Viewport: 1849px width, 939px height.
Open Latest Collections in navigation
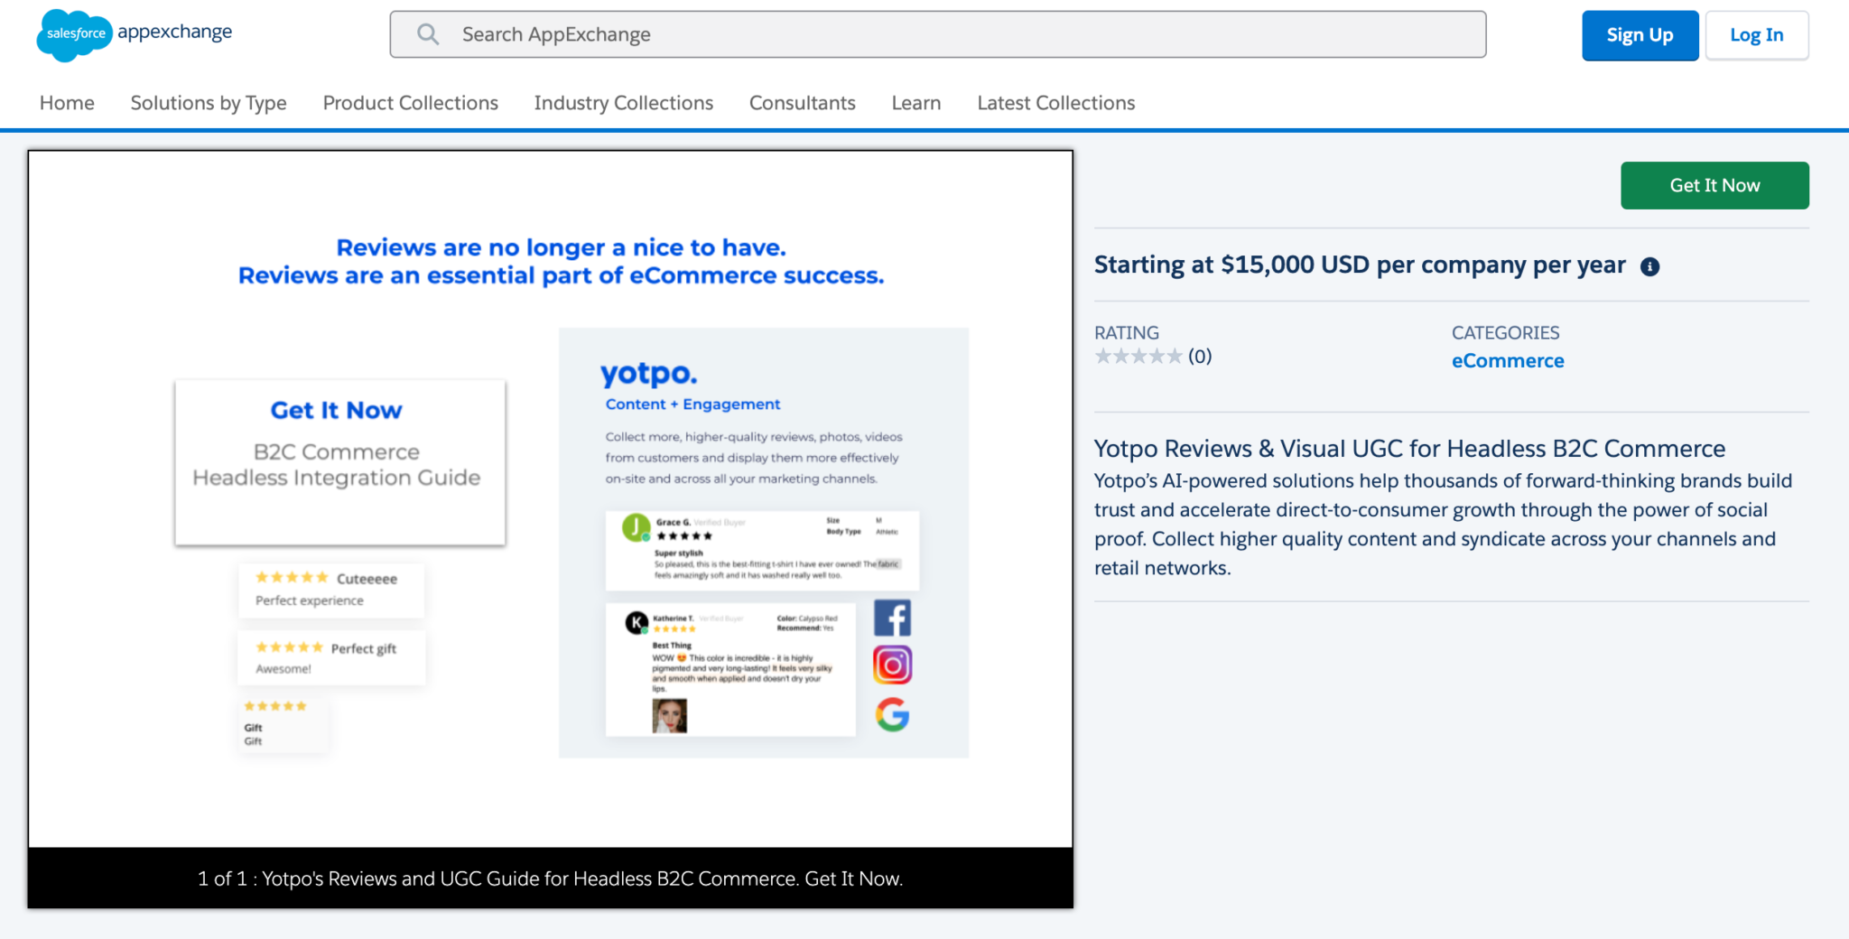tap(1056, 103)
